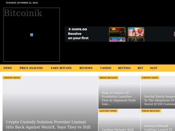Open the Nischal Shetty allegations article
Screen dimensions: 175x131
(x=160, y=100)
